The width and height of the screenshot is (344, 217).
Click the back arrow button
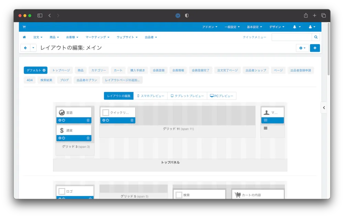(x=25, y=48)
